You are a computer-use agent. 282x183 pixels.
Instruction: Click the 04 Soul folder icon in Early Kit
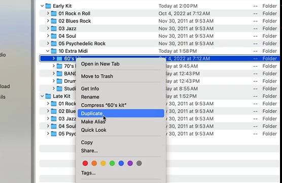click(x=54, y=36)
